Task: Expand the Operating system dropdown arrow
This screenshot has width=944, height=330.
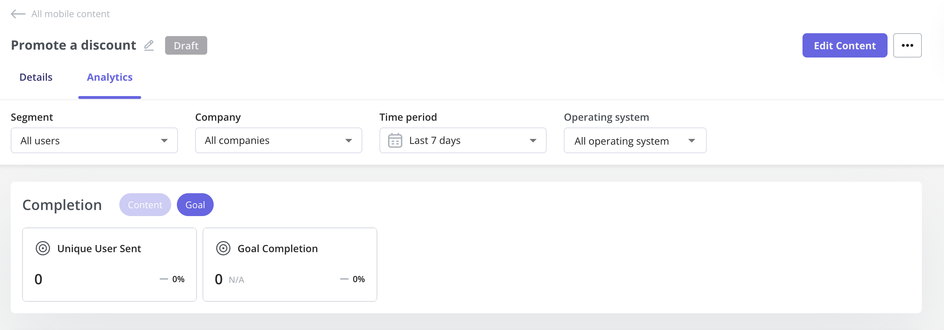Action: click(x=691, y=141)
